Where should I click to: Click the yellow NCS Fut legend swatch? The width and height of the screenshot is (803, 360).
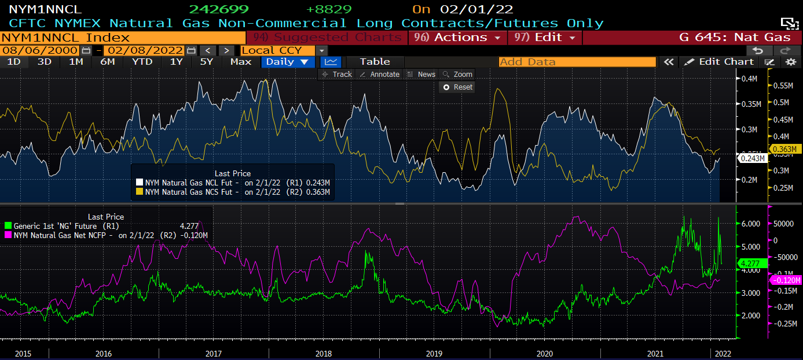click(139, 191)
